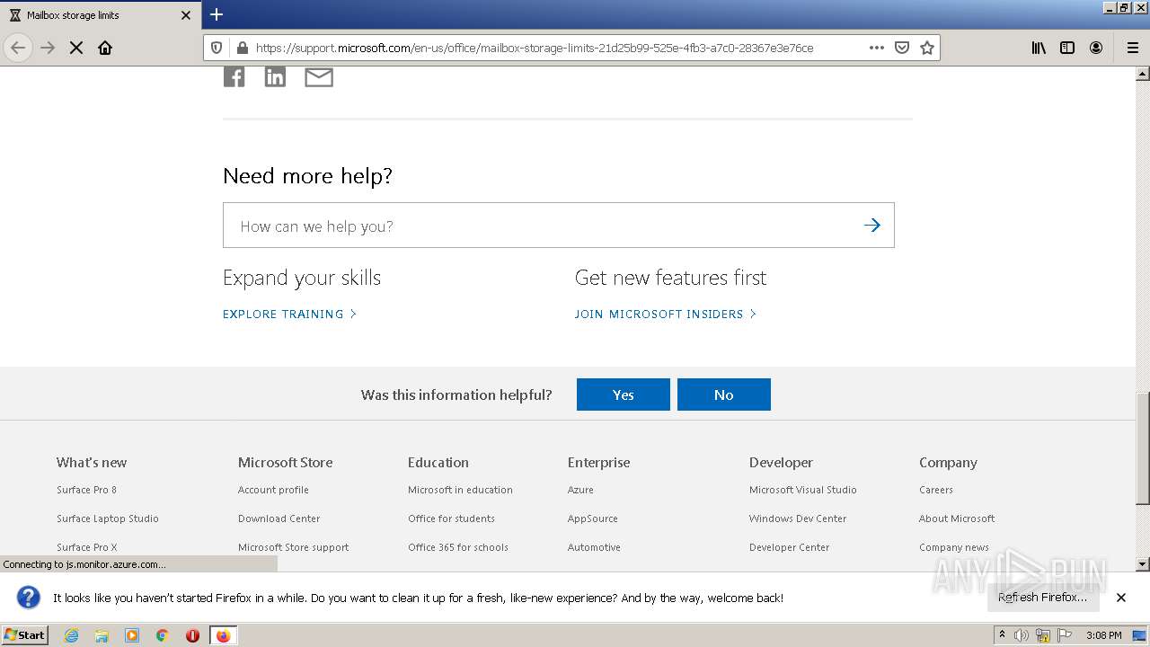Image resolution: width=1150 pixels, height=647 pixels.
Task: Go forward with browser arrow
Action: click(x=48, y=48)
